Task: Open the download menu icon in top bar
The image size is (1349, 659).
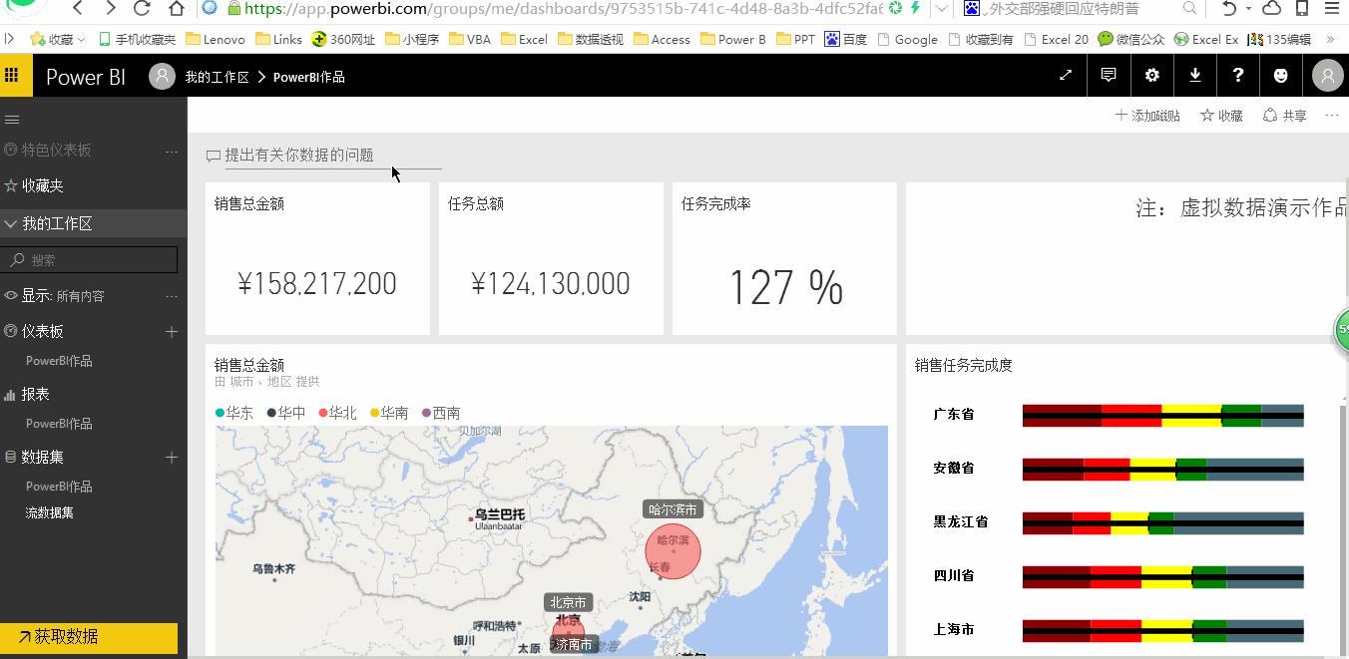Action: click(x=1195, y=75)
